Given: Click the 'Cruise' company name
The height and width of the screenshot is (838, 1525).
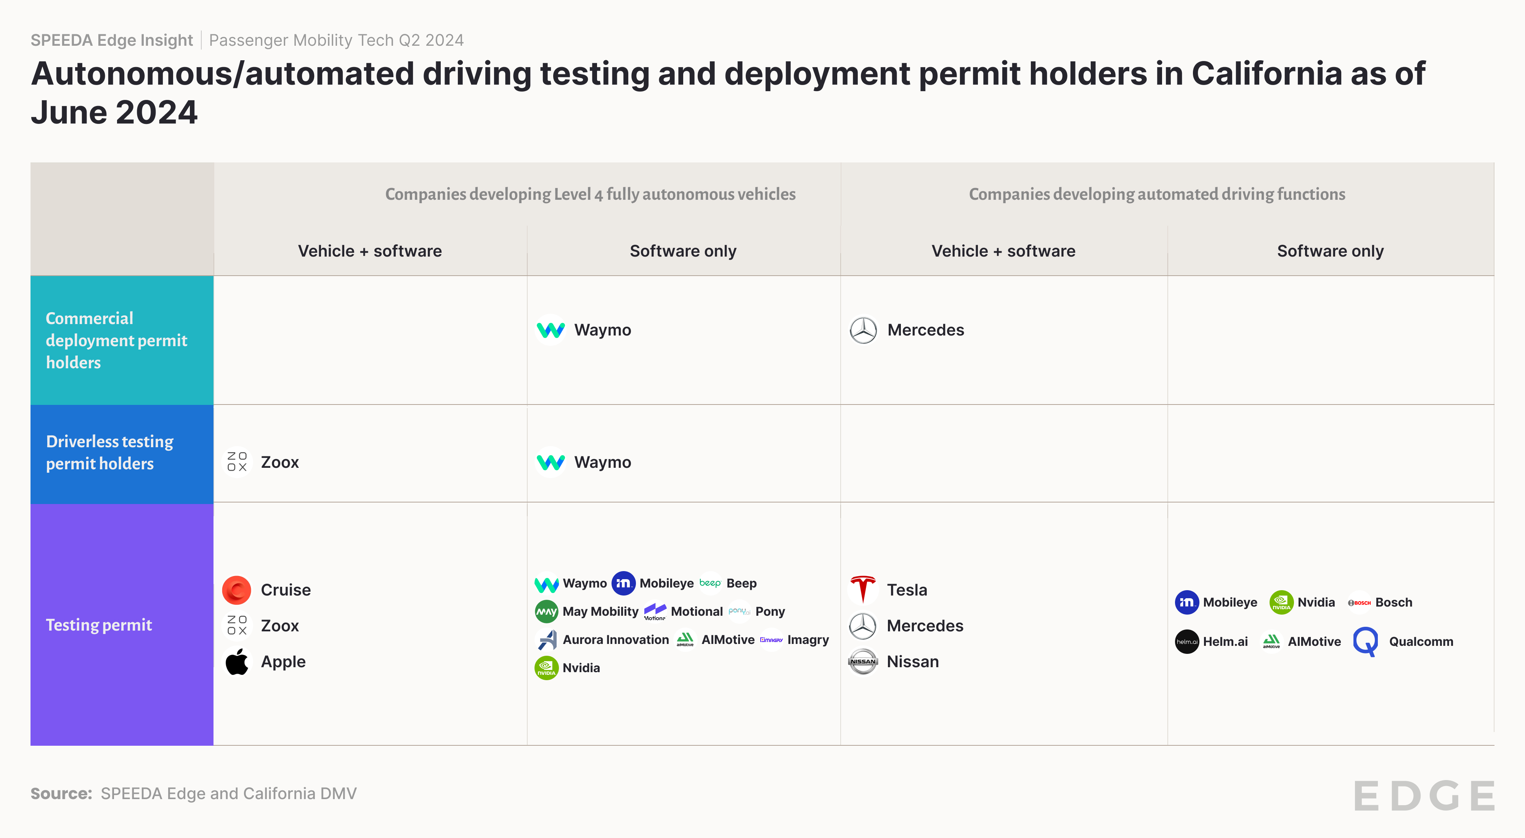Looking at the screenshot, I should coord(286,590).
